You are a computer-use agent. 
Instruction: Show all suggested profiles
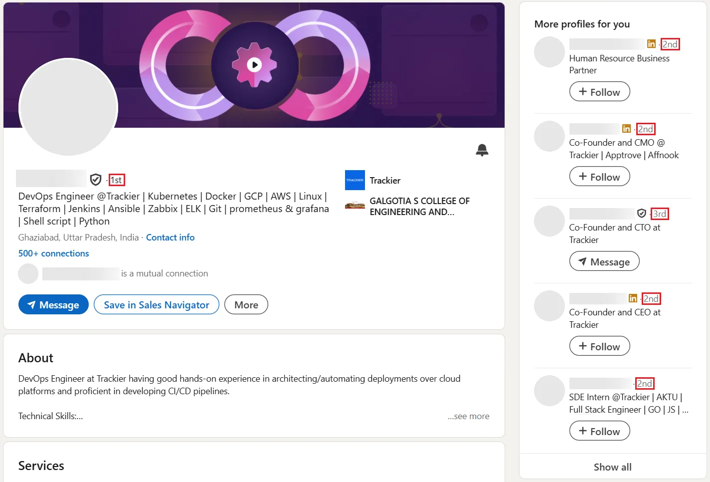pos(612,467)
